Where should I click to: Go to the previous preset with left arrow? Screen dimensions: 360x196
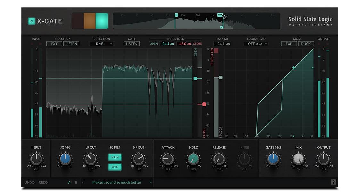(83, 182)
